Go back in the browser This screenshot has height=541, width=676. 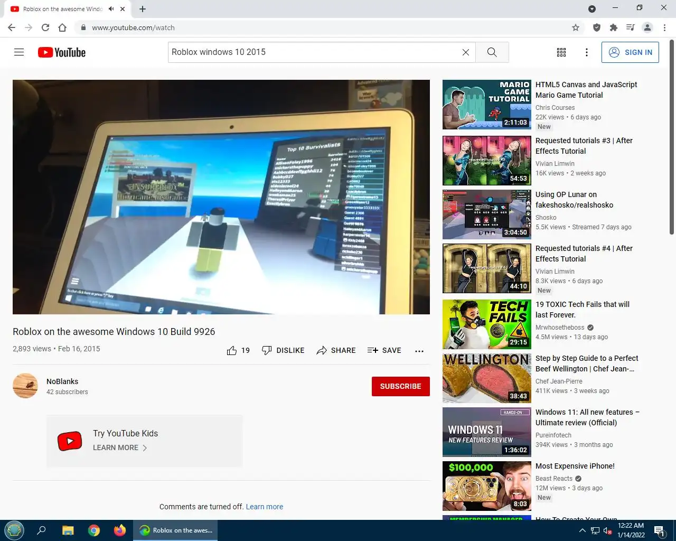pyautogui.click(x=12, y=27)
